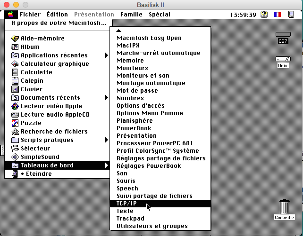Select PowerBook control panel
Screen dimensions: 303x236
click(160, 128)
